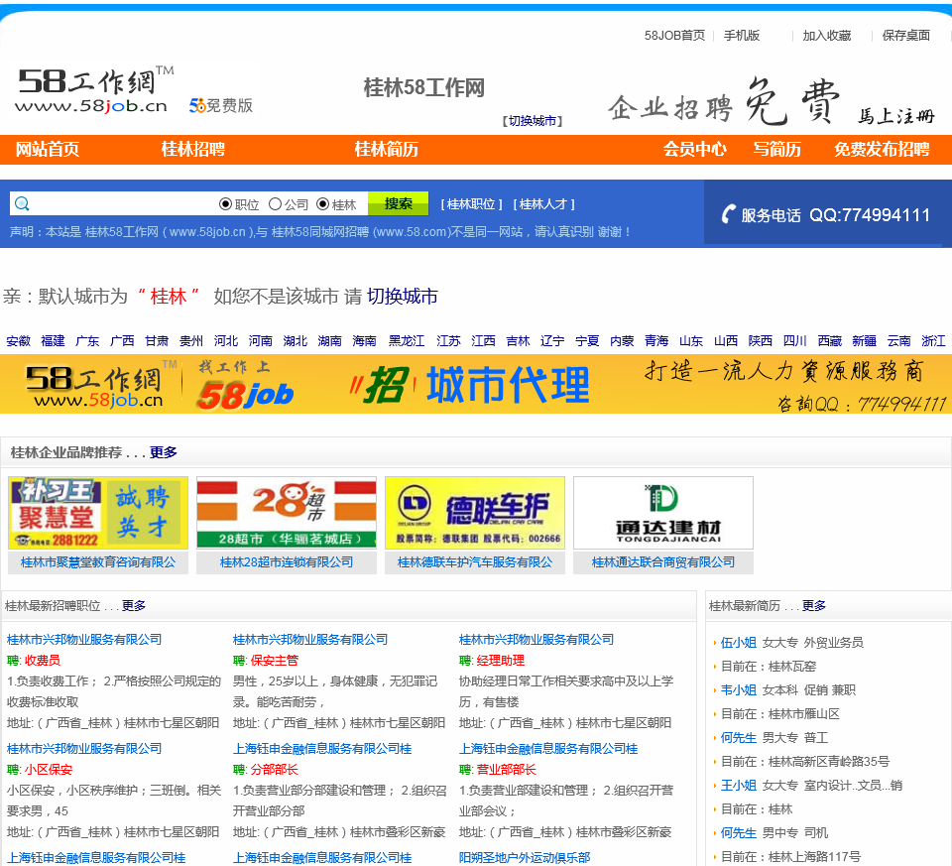
Task: Click 桂林28超市连锁有限公司 link
Action: [x=286, y=562]
